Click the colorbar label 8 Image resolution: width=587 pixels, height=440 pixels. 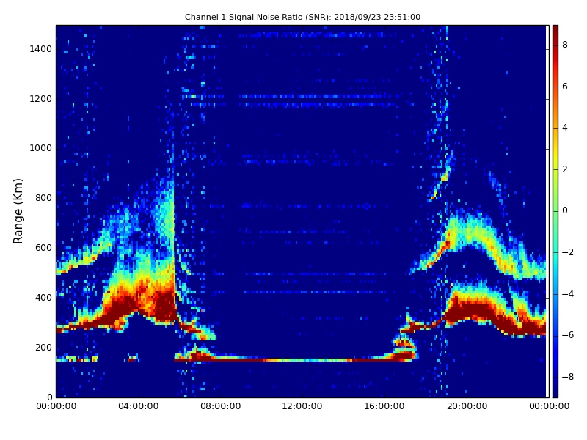[564, 45]
